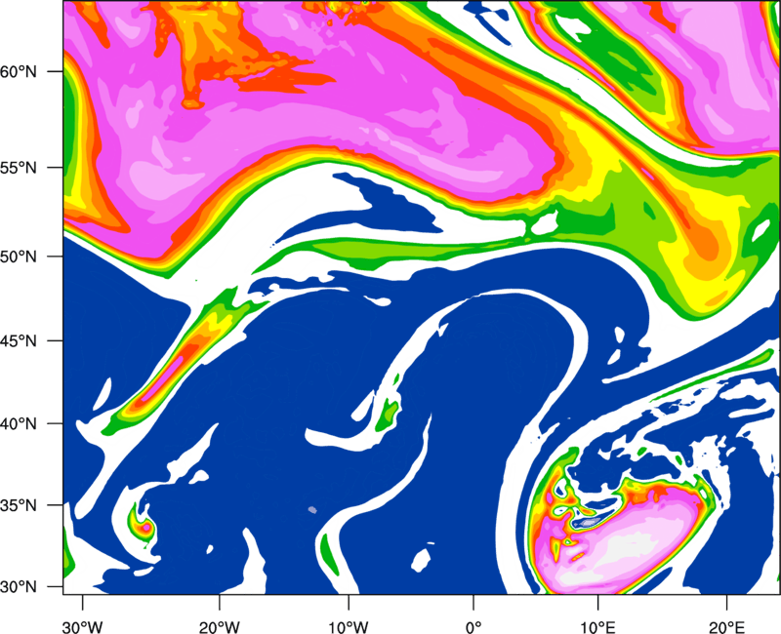
Task: Click the 60°N latitude label
Action: coord(19,71)
